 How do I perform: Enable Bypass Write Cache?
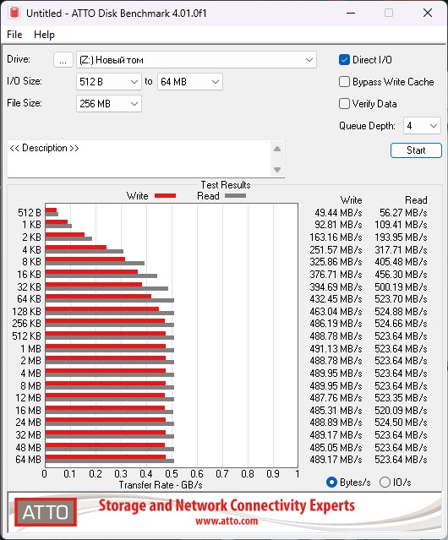344,82
